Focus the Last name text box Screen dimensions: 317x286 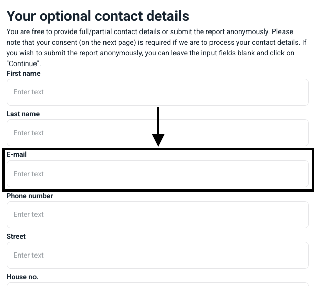[x=157, y=133]
